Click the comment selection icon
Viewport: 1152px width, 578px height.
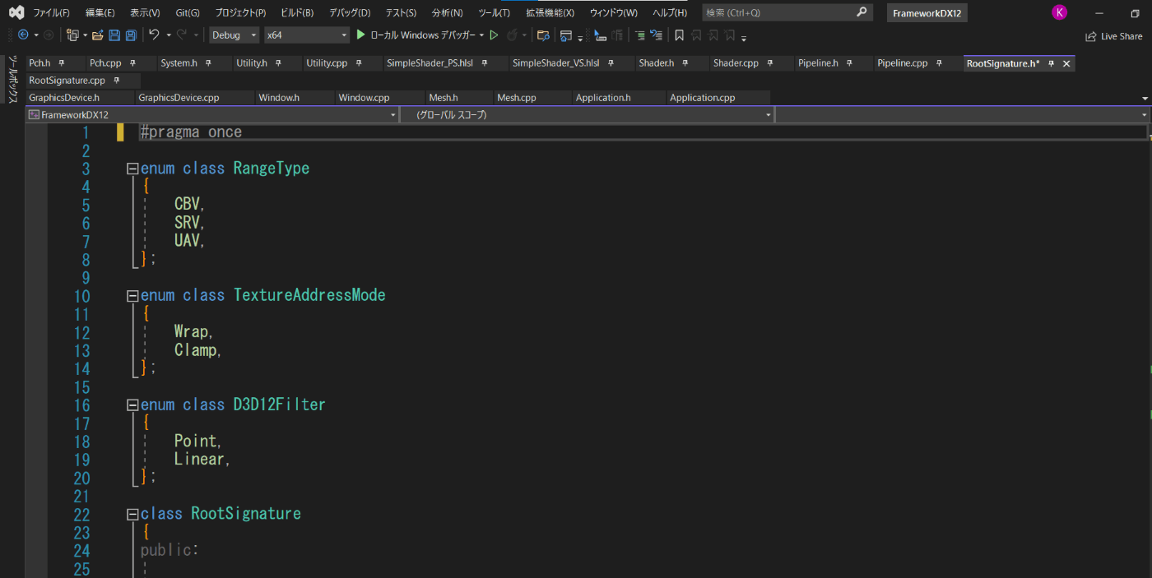(601, 35)
